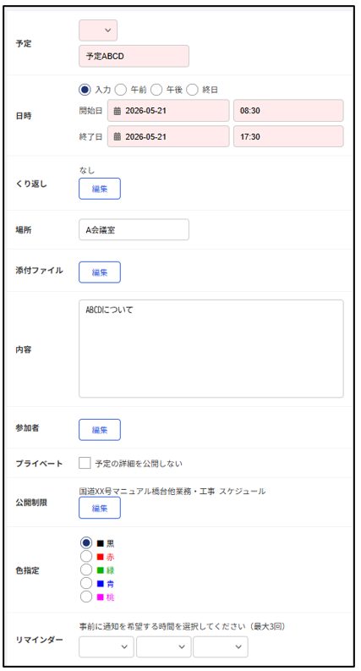Image resolution: width=361 pixels, height=671 pixels.
Task: Check 予定の詳細を公開しない checkbox
Action: tap(85, 463)
